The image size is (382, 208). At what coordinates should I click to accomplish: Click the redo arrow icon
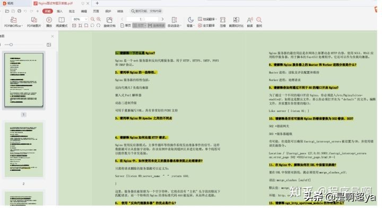coord(31,11)
